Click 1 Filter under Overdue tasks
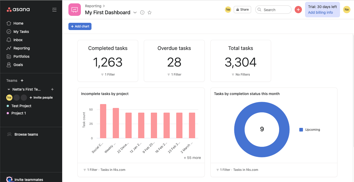 [174, 75]
